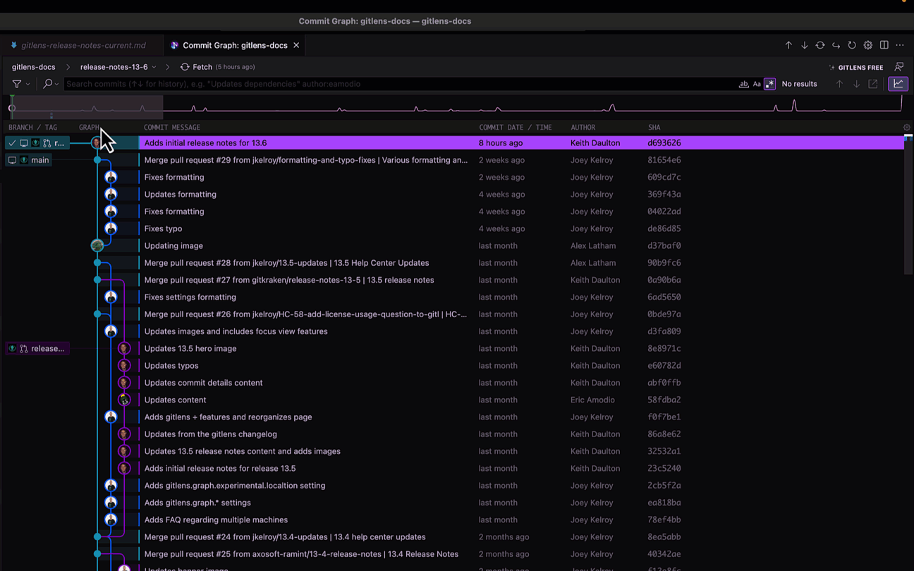Click the monitor icon on main branch label
This screenshot has height=571, width=914.
click(12, 160)
